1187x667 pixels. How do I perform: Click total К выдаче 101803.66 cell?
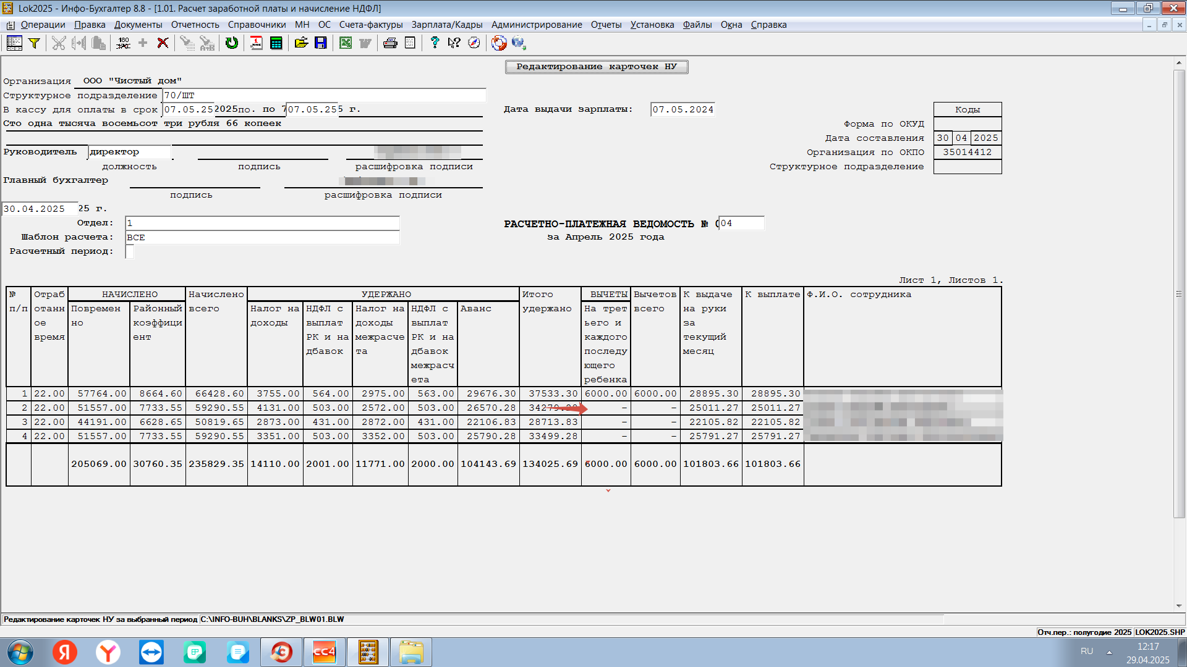pos(711,464)
